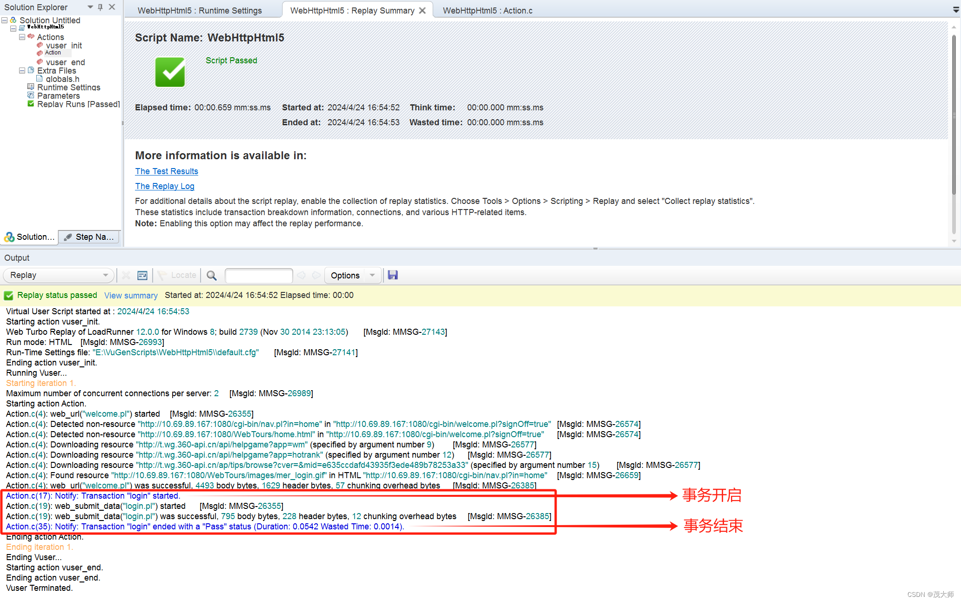Type in the Output search box
Image resolution: width=961 pixels, height=602 pixels.
tap(259, 275)
